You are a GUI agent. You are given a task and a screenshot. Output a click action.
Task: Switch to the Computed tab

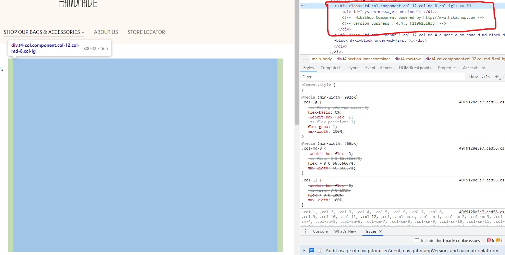330,68
